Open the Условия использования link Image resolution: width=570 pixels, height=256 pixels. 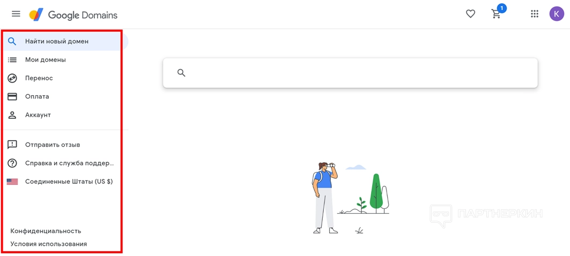click(x=49, y=244)
